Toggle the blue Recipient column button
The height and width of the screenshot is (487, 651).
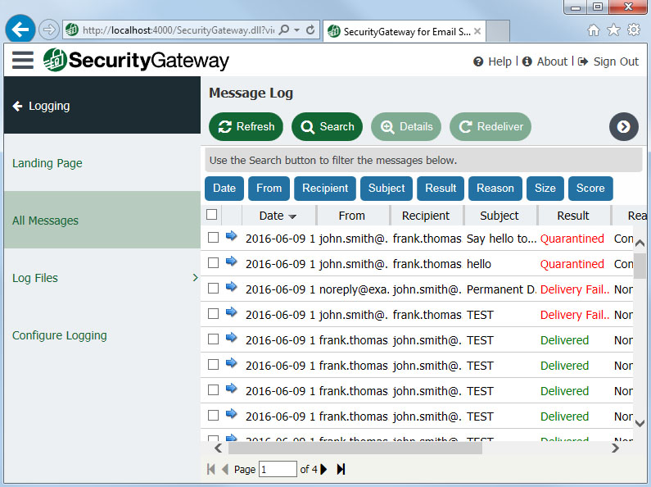pyautogui.click(x=325, y=189)
